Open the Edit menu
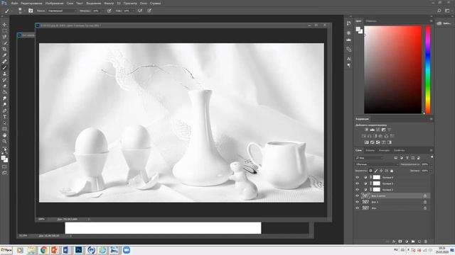The image size is (455, 255). tap(31, 3)
